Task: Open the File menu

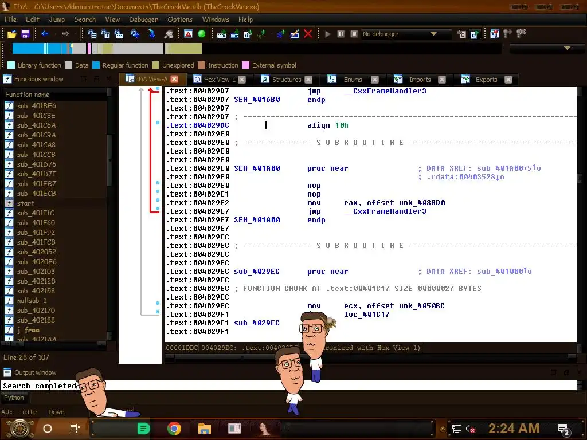Action: click(10, 19)
